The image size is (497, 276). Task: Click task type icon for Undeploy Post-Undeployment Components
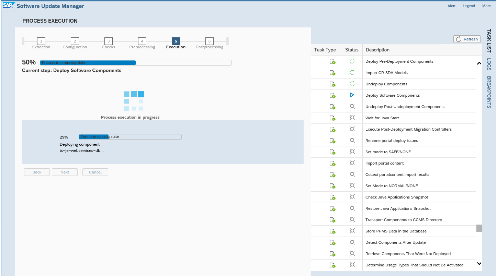pos(332,107)
